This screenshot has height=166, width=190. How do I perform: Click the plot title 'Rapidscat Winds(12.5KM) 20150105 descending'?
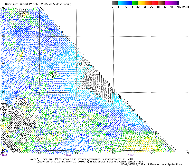38,4
